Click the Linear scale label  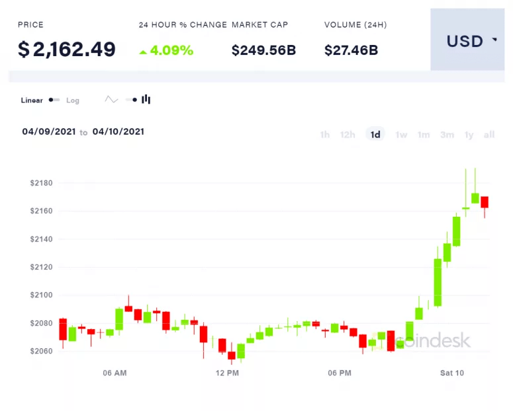pyautogui.click(x=32, y=100)
